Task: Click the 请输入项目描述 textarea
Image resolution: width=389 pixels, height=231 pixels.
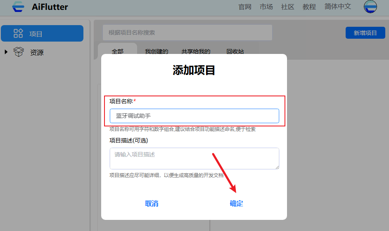Action: (x=194, y=159)
